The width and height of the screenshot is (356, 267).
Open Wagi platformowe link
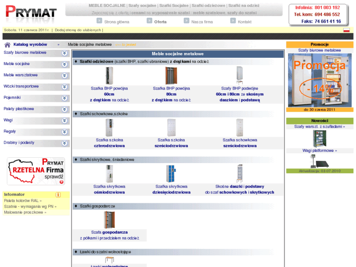319,150
